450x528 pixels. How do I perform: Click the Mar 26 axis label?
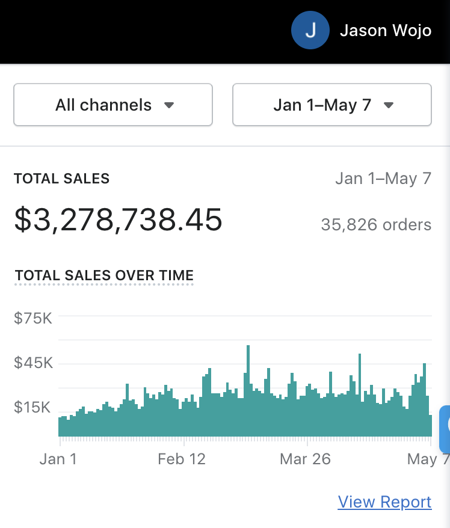305,459
